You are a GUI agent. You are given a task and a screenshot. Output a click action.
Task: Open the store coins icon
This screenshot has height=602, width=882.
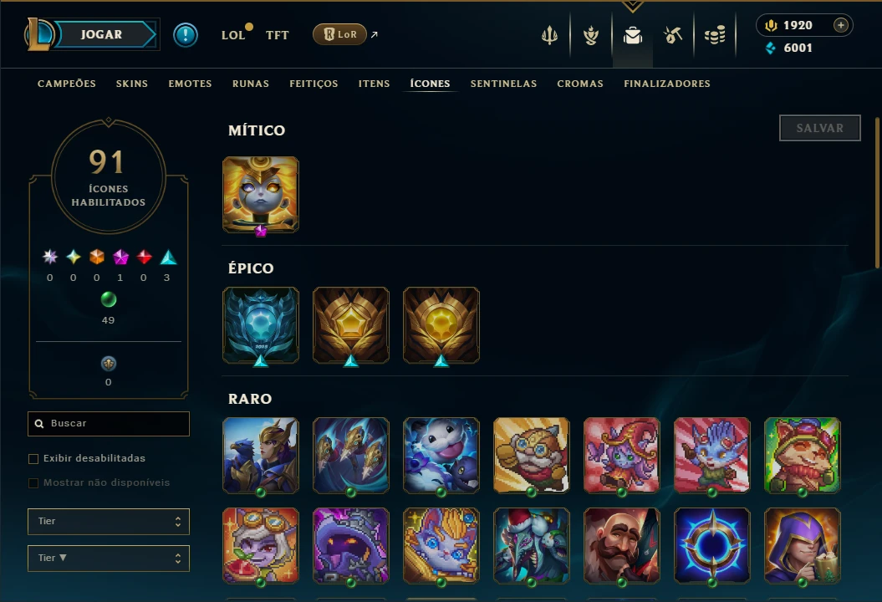pyautogui.click(x=715, y=35)
